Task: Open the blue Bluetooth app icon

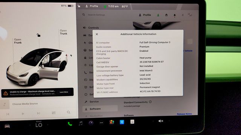Action: coord(122,122)
